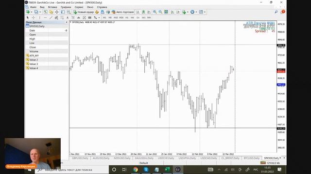Screen dimensions: 311x174
Task: Click the search magnifier icon in toolbar
Action: (276, 12)
